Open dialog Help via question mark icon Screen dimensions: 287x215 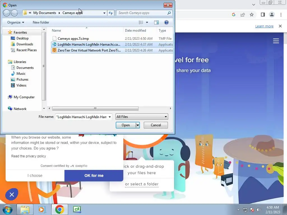click(166, 22)
